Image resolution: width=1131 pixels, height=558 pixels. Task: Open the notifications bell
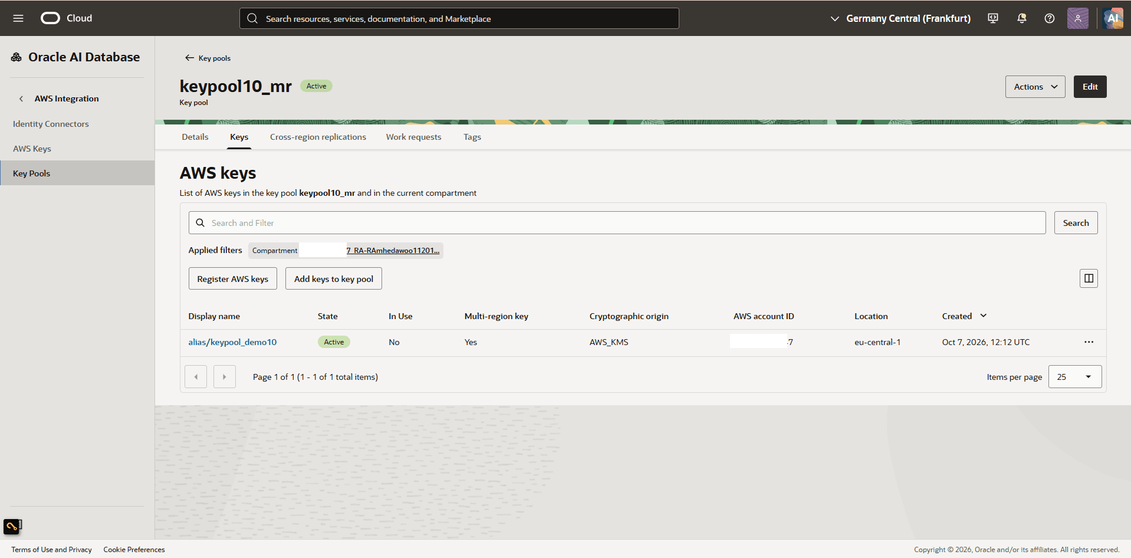pos(1022,18)
